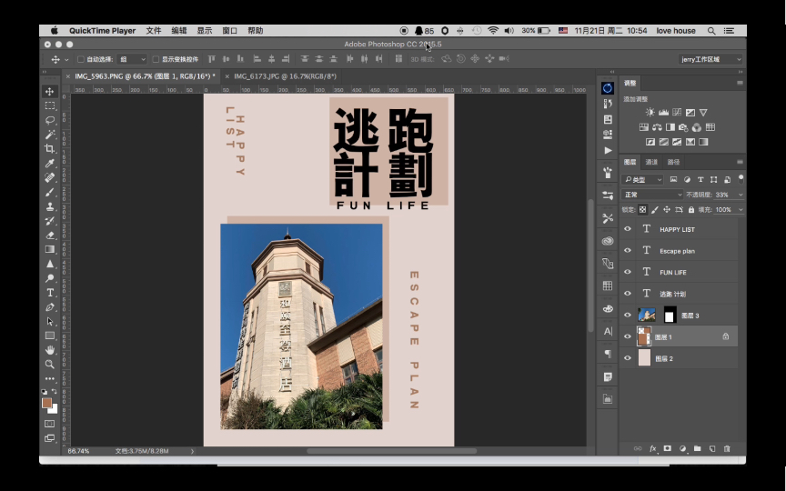Add a Curves adjustment
Image resolution: width=786 pixels, height=491 pixels.
click(677, 112)
